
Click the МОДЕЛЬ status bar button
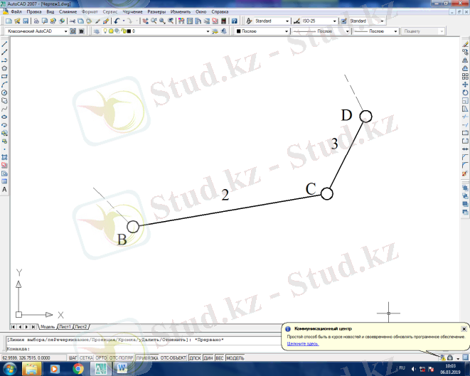click(235, 358)
